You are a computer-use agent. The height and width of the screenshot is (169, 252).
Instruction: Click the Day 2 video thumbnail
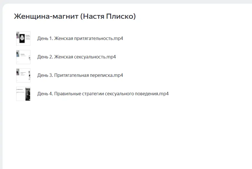[23, 57]
